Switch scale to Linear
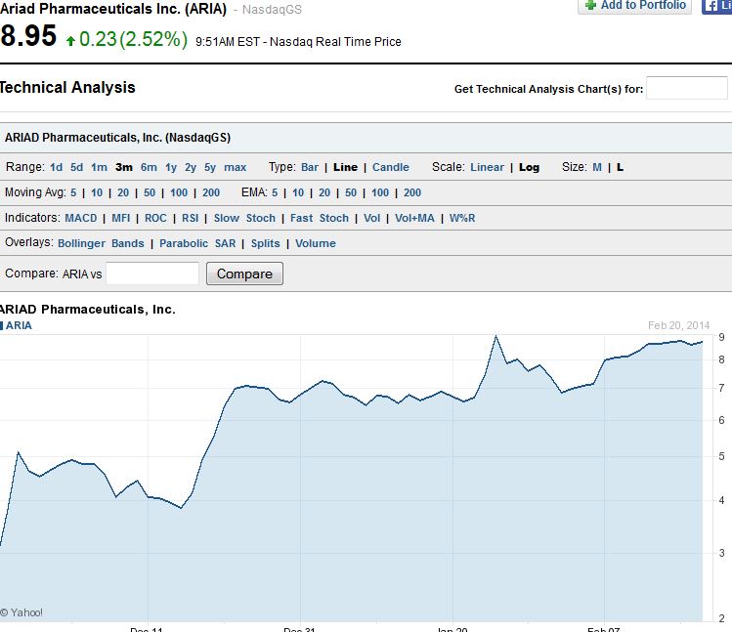The width and height of the screenshot is (732, 632). (x=487, y=167)
